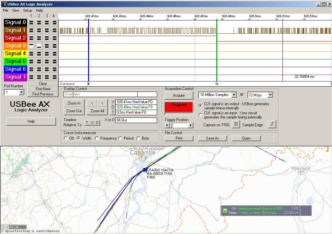Set timeline relative to trigger T
Screen dimensions: 332x234
click(87, 123)
